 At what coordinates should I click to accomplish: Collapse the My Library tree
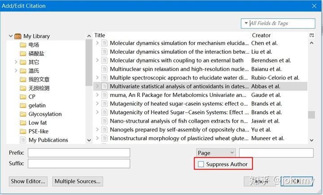tap(11, 36)
